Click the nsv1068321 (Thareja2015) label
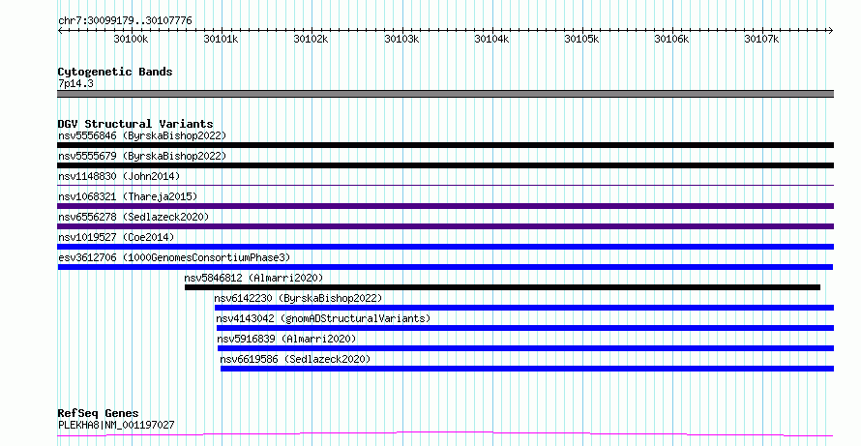This screenshot has height=446, width=861. (128, 196)
